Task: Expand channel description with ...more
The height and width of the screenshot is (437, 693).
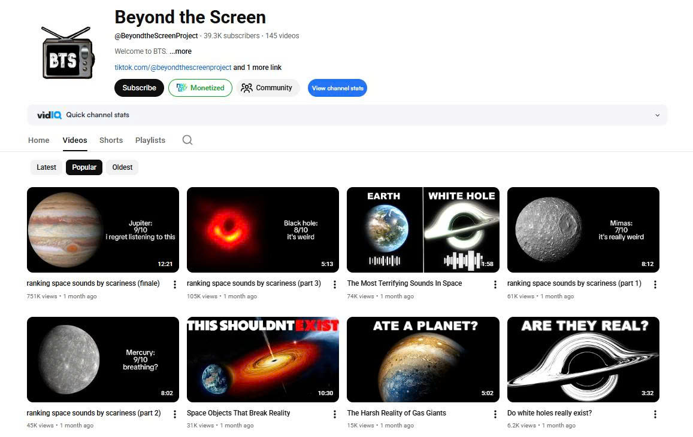Action: (x=180, y=51)
